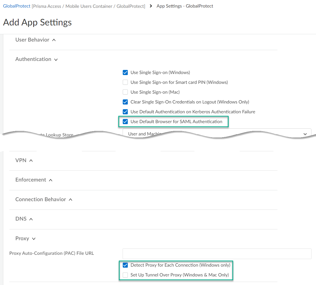Enable Set Up Tunnel Over Proxy
This screenshot has height=285, width=316.
(125, 275)
